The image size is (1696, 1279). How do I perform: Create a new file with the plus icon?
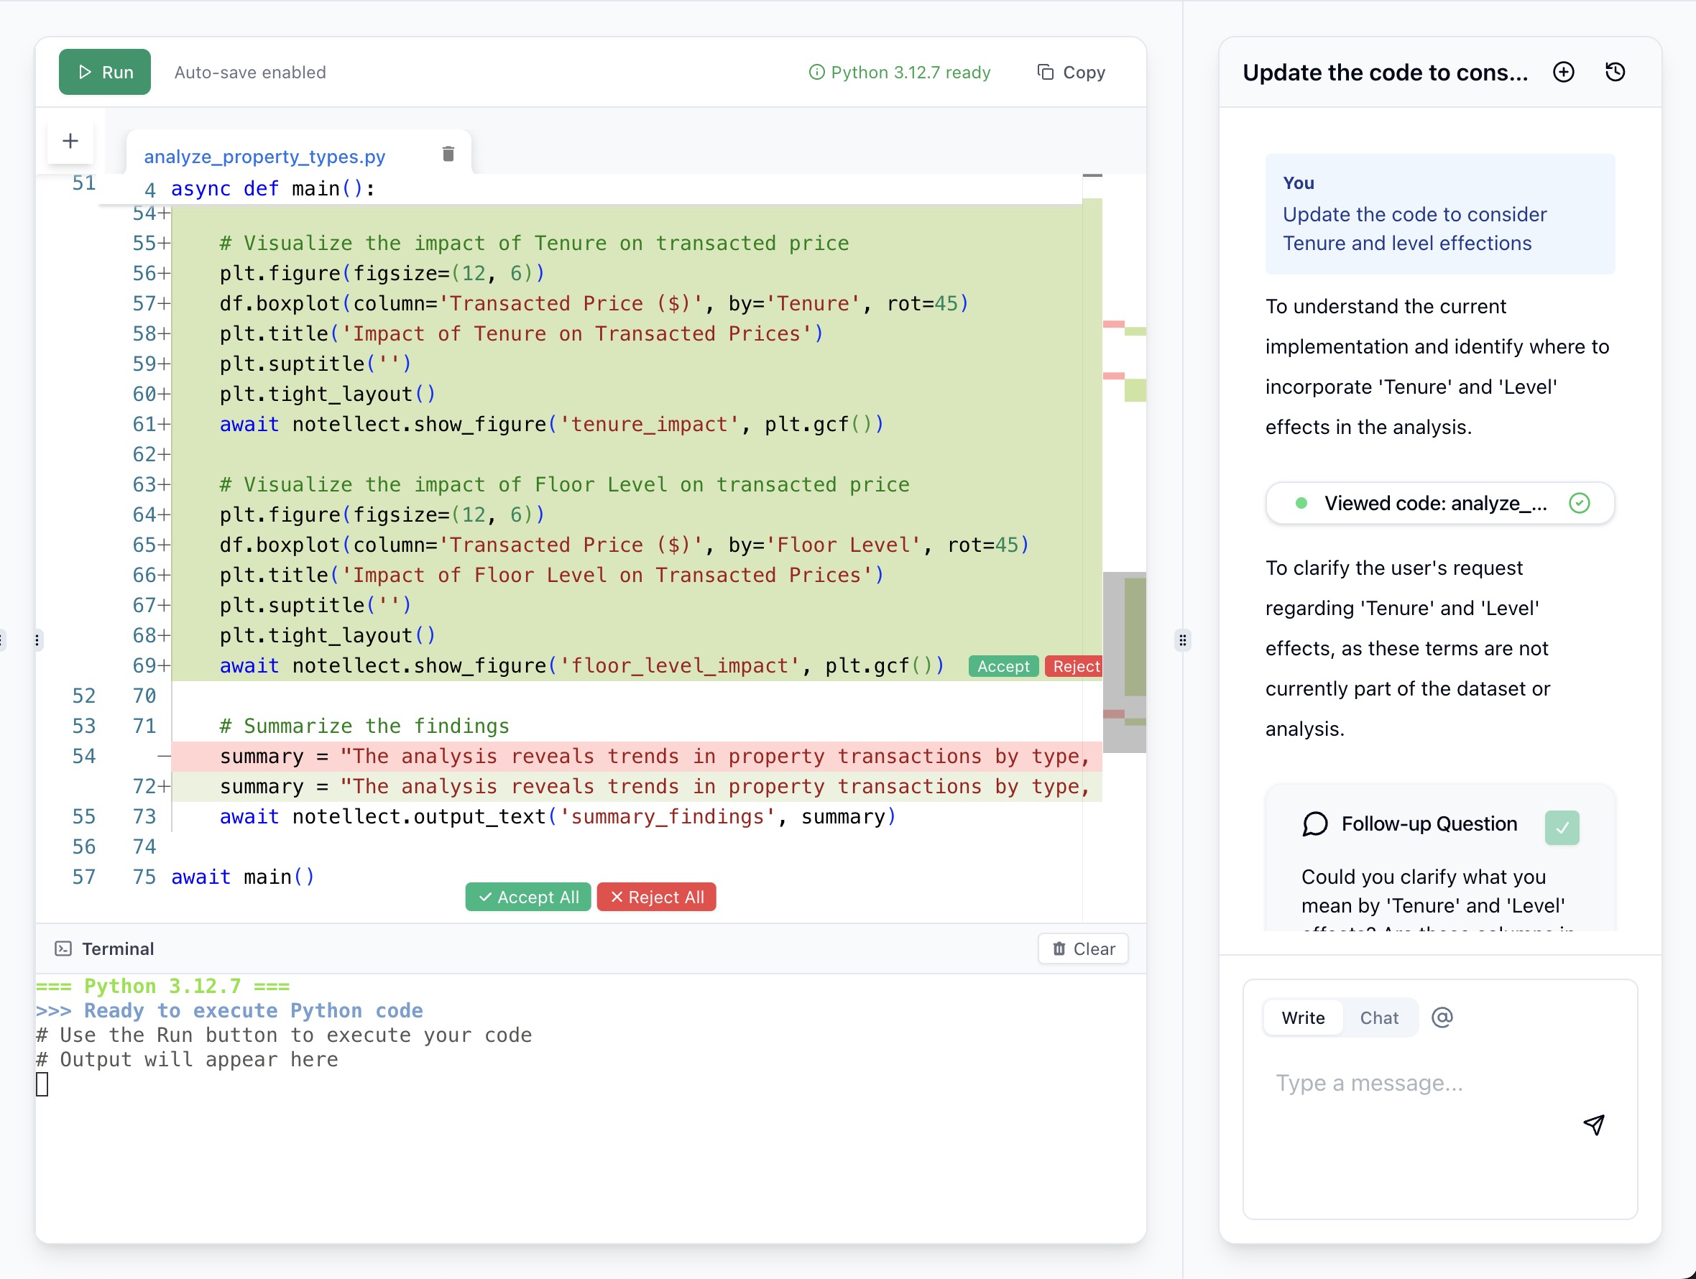point(70,140)
